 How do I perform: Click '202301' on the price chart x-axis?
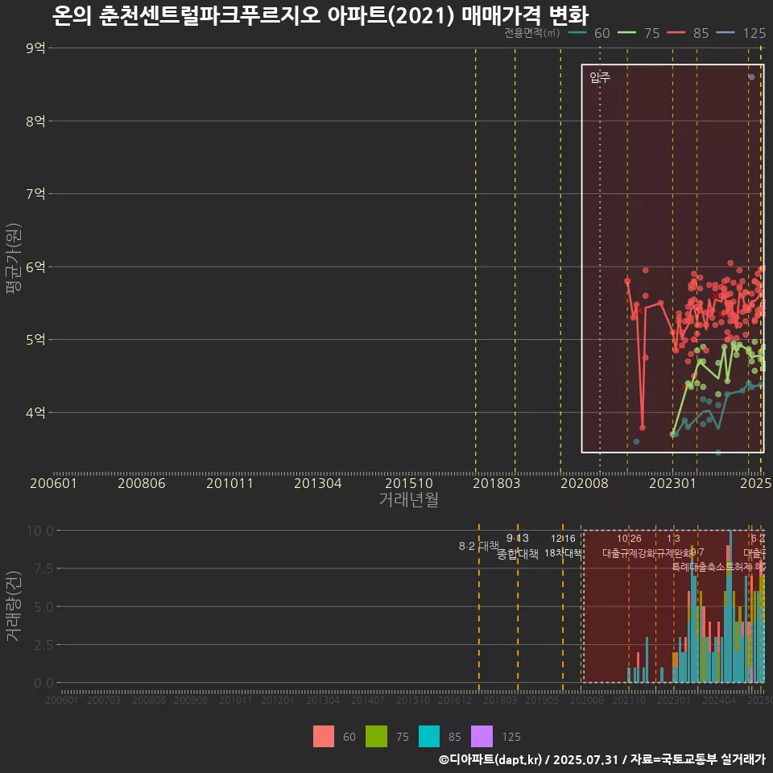point(672,483)
